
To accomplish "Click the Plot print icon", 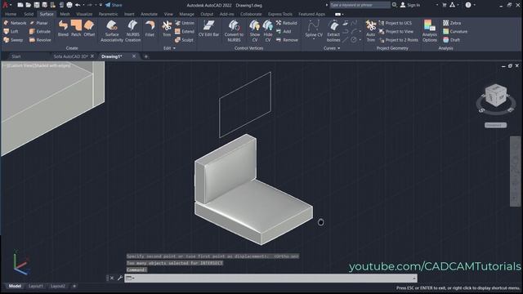I will tap(69, 5).
